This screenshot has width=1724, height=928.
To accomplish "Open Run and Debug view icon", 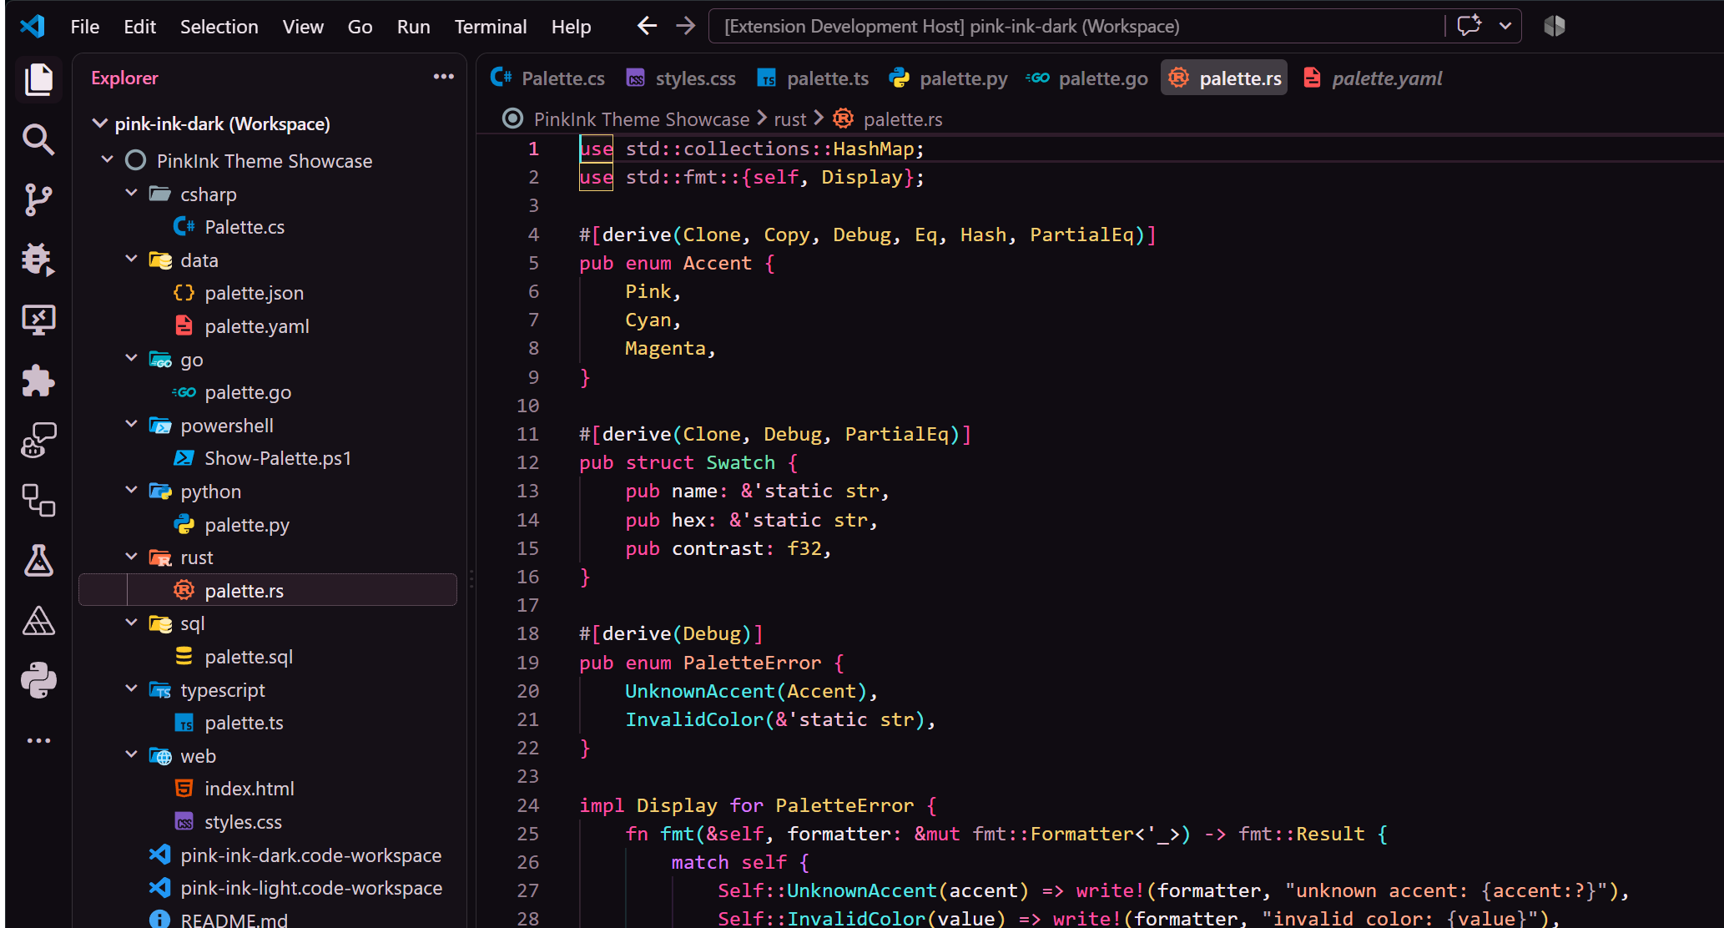I will 38,260.
